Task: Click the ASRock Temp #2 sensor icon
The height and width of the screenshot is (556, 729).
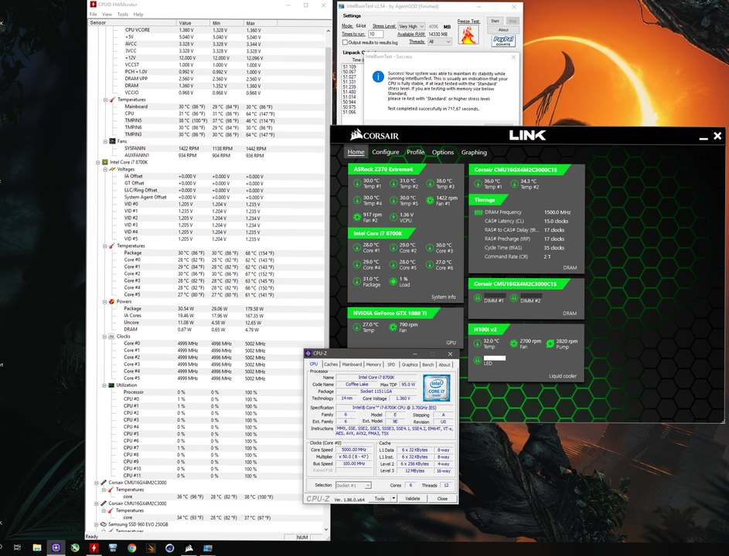Action: click(393, 184)
